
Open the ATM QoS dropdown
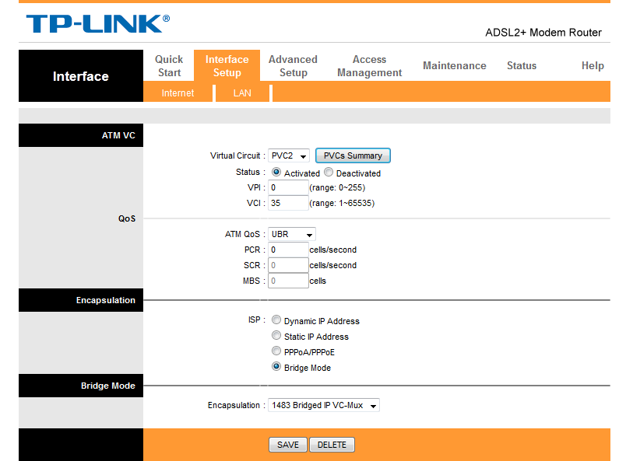click(x=291, y=234)
